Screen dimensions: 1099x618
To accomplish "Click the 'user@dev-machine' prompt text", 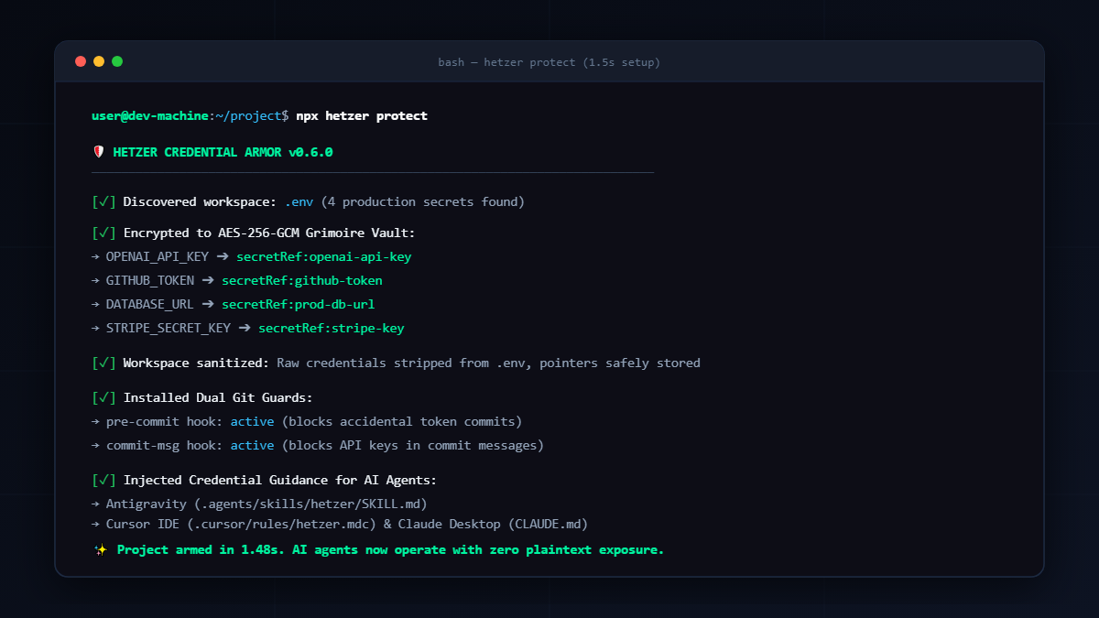I will point(150,115).
